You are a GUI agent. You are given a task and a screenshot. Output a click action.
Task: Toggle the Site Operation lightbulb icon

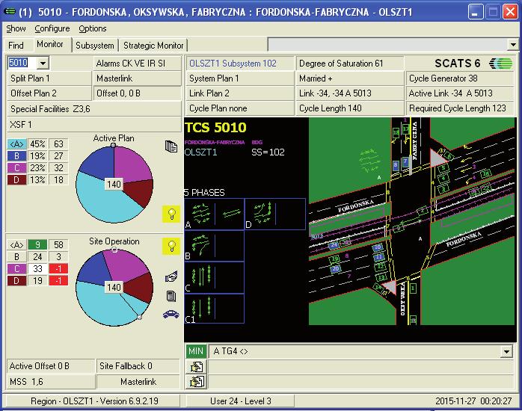click(x=171, y=246)
